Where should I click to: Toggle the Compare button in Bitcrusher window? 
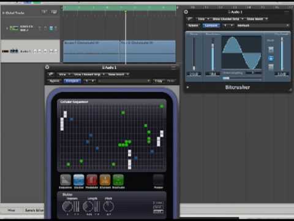(211, 26)
